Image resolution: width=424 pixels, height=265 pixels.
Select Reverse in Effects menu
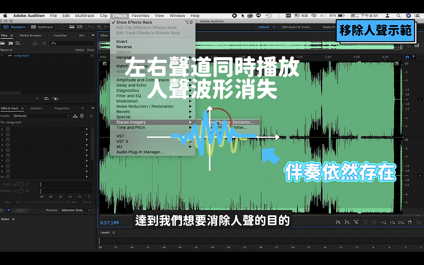point(153,47)
